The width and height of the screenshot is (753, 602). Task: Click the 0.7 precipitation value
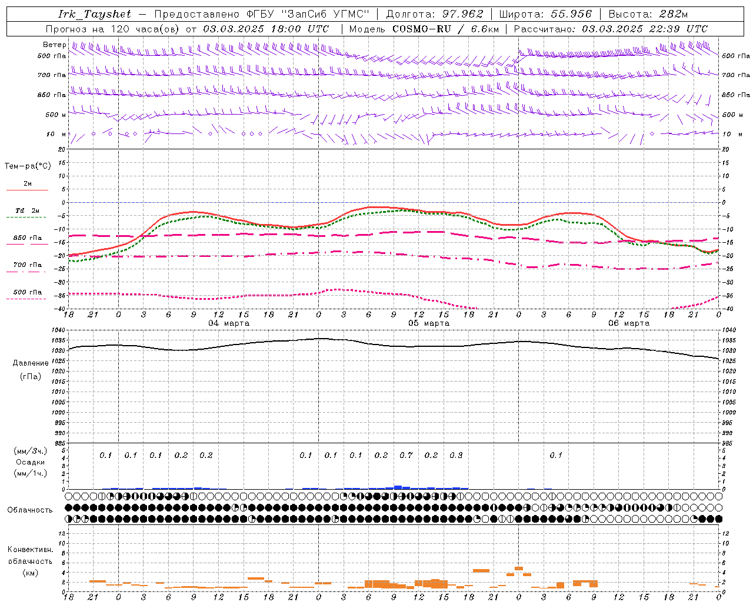[x=406, y=455]
